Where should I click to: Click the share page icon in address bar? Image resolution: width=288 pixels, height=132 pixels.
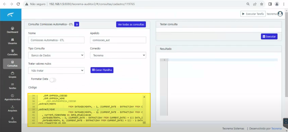(255, 4)
